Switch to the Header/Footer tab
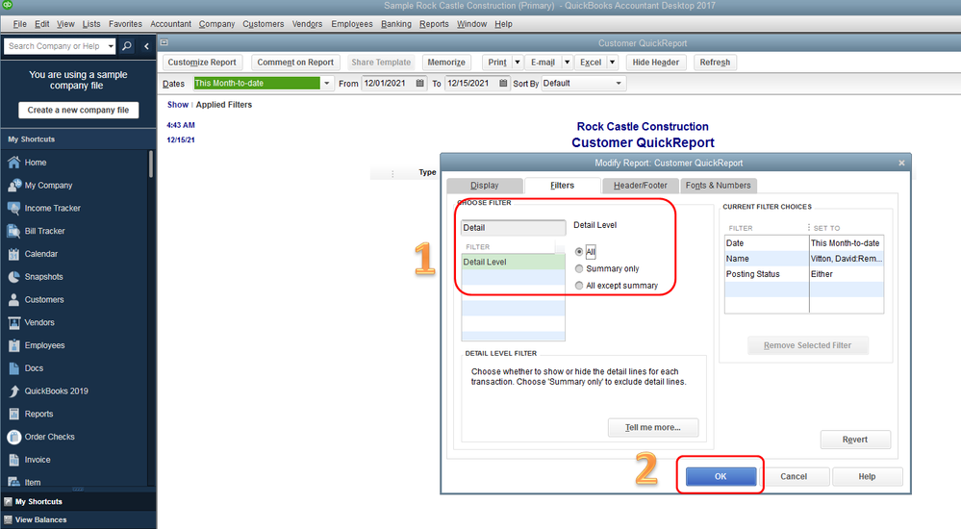This screenshot has height=529, width=961. click(x=641, y=186)
